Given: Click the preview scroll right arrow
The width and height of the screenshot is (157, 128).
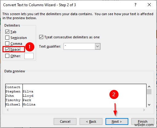Looking at the screenshot, I should [x=144, y=110].
